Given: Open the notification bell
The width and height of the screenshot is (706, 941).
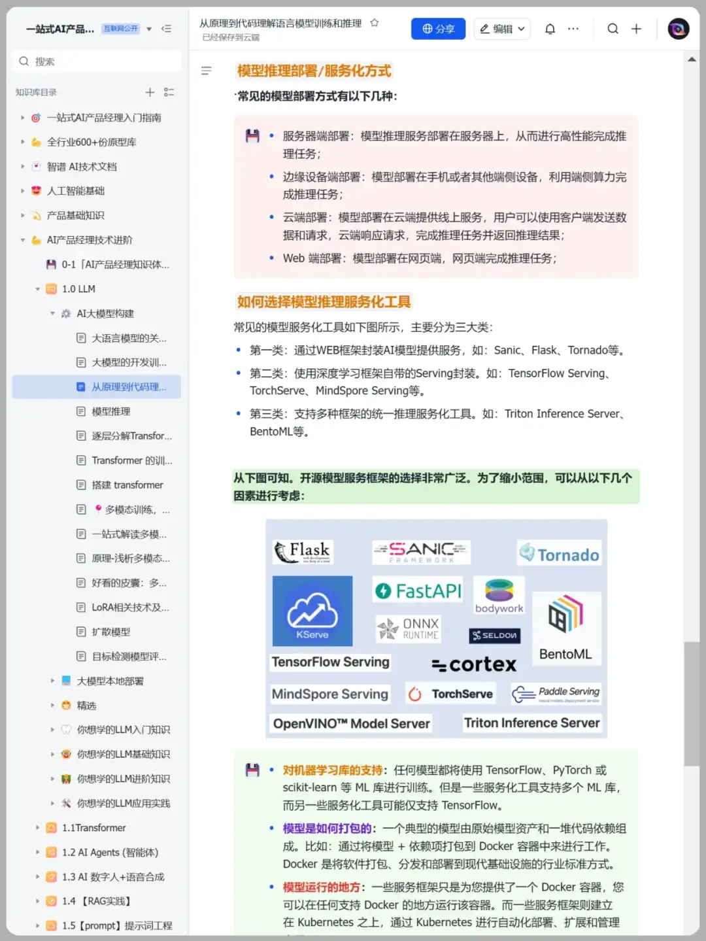Looking at the screenshot, I should coord(550,29).
